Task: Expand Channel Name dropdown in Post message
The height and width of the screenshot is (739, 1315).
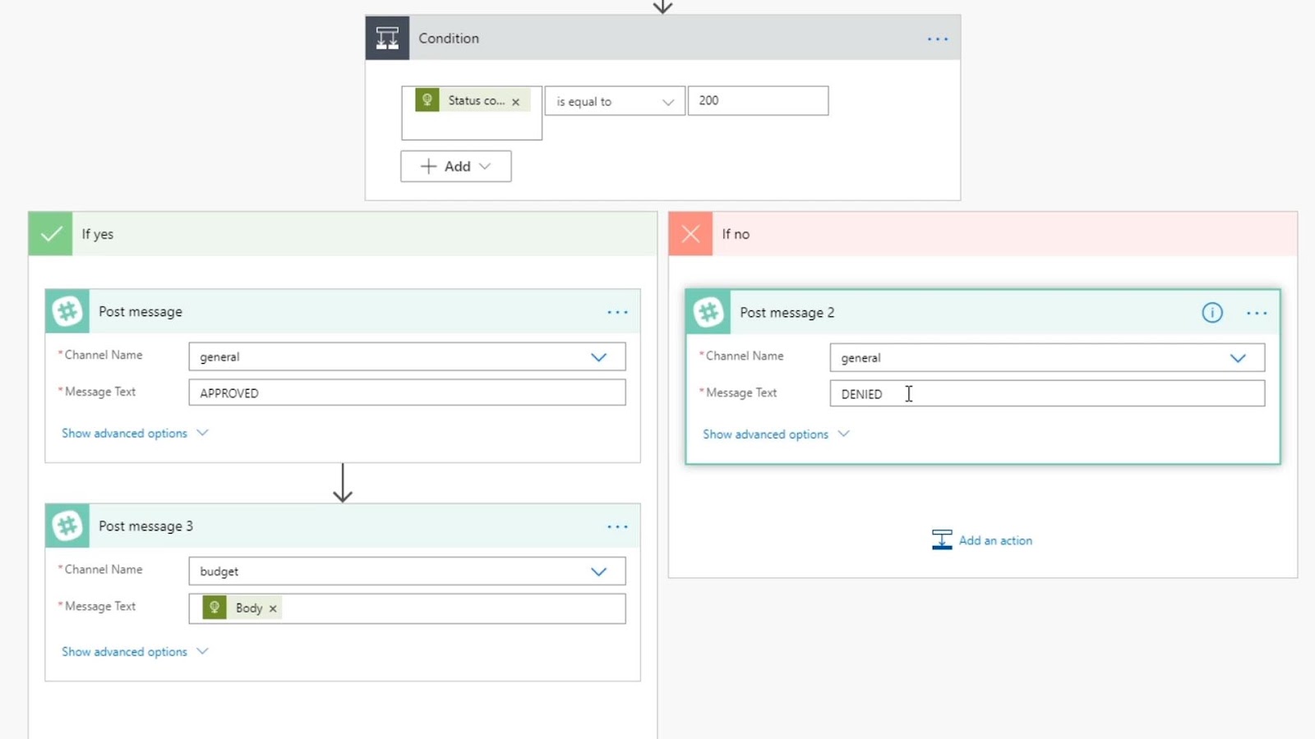Action: (598, 357)
